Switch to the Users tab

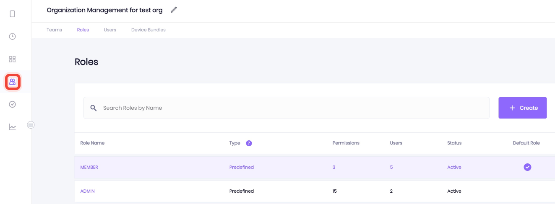click(110, 30)
